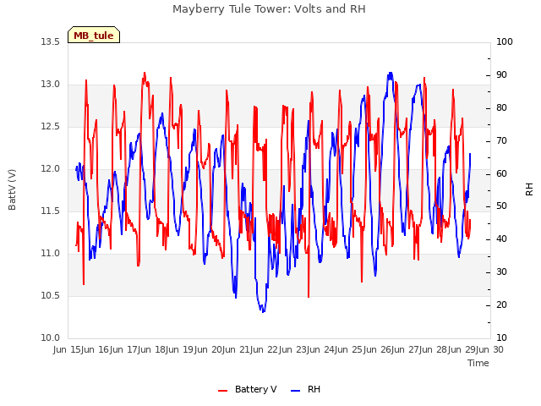541x406 pixels.
Task: Click the MB_tule label box
Action: click(94, 35)
